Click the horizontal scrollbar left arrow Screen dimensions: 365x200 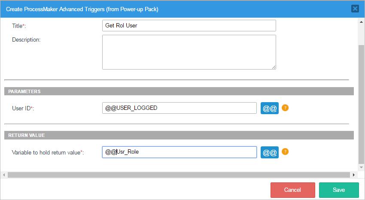[4, 175]
